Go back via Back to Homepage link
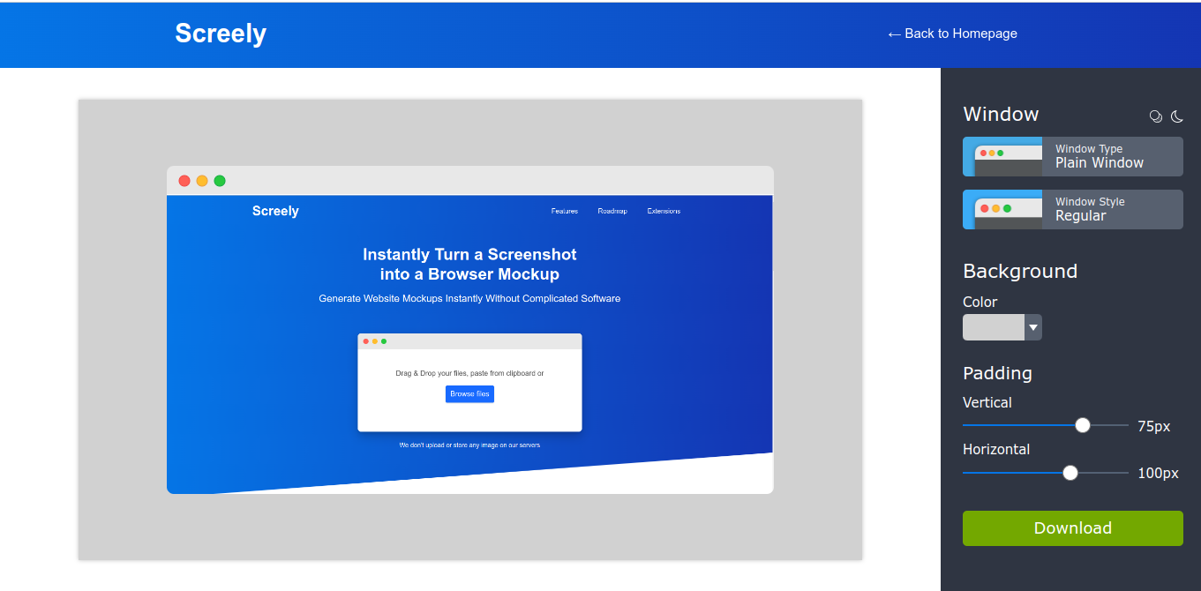 pyautogui.click(x=952, y=34)
